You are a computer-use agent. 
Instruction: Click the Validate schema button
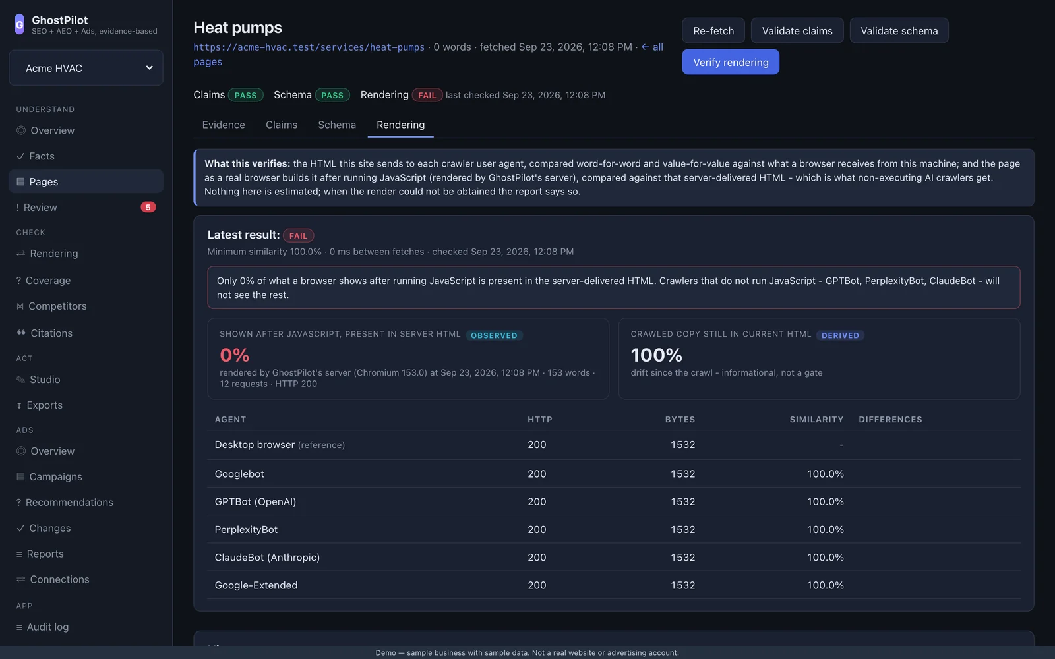click(899, 30)
